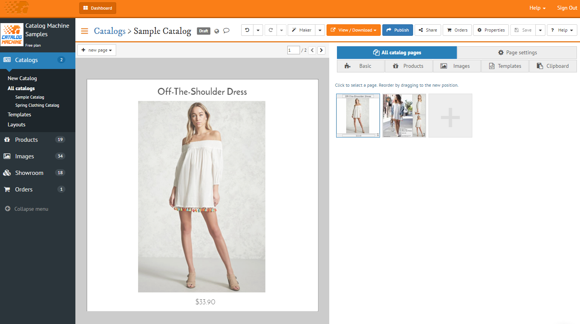Click the $33.90 price on page
Screen dimensions: 580x324
tap(205, 302)
